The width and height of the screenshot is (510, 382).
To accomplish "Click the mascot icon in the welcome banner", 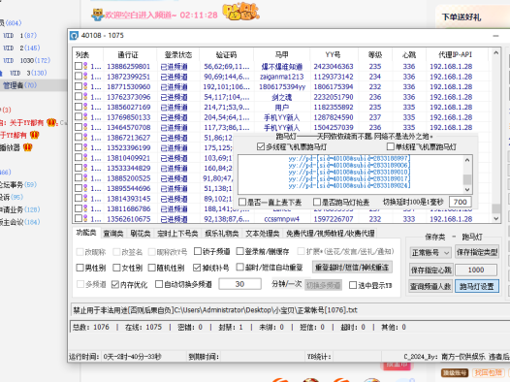I will pos(97,15).
